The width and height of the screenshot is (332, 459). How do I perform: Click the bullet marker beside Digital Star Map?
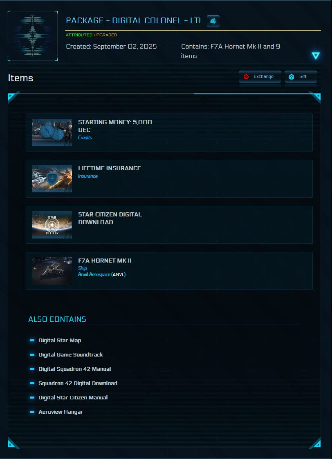pyautogui.click(x=32, y=341)
